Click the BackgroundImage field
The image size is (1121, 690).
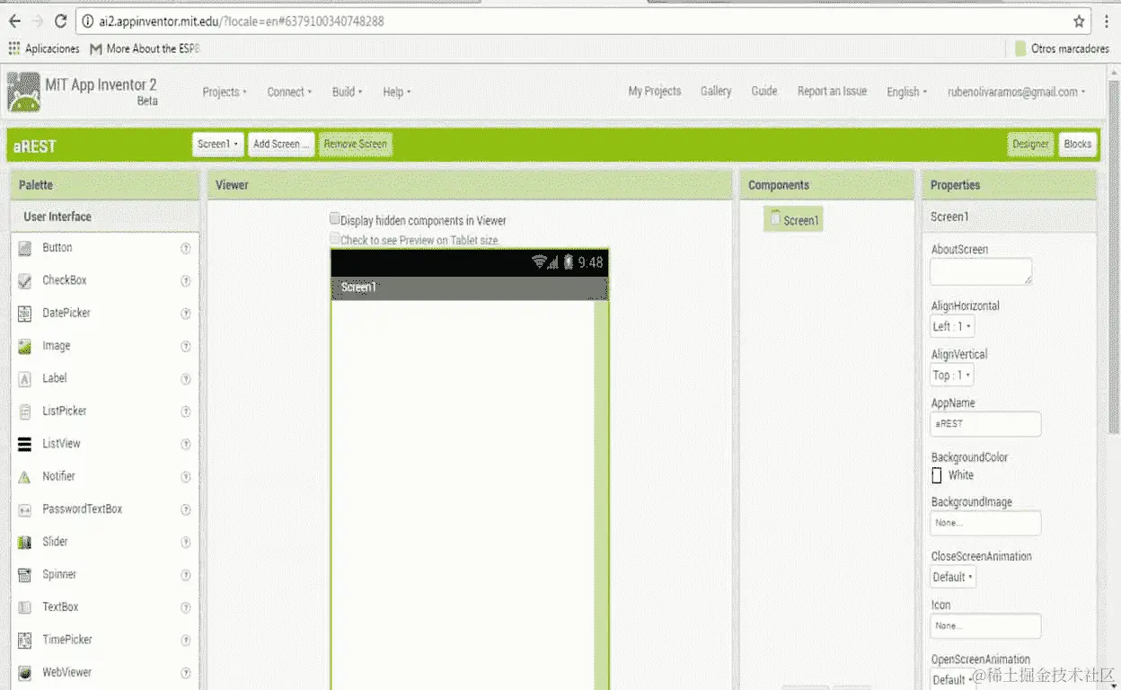coord(986,523)
